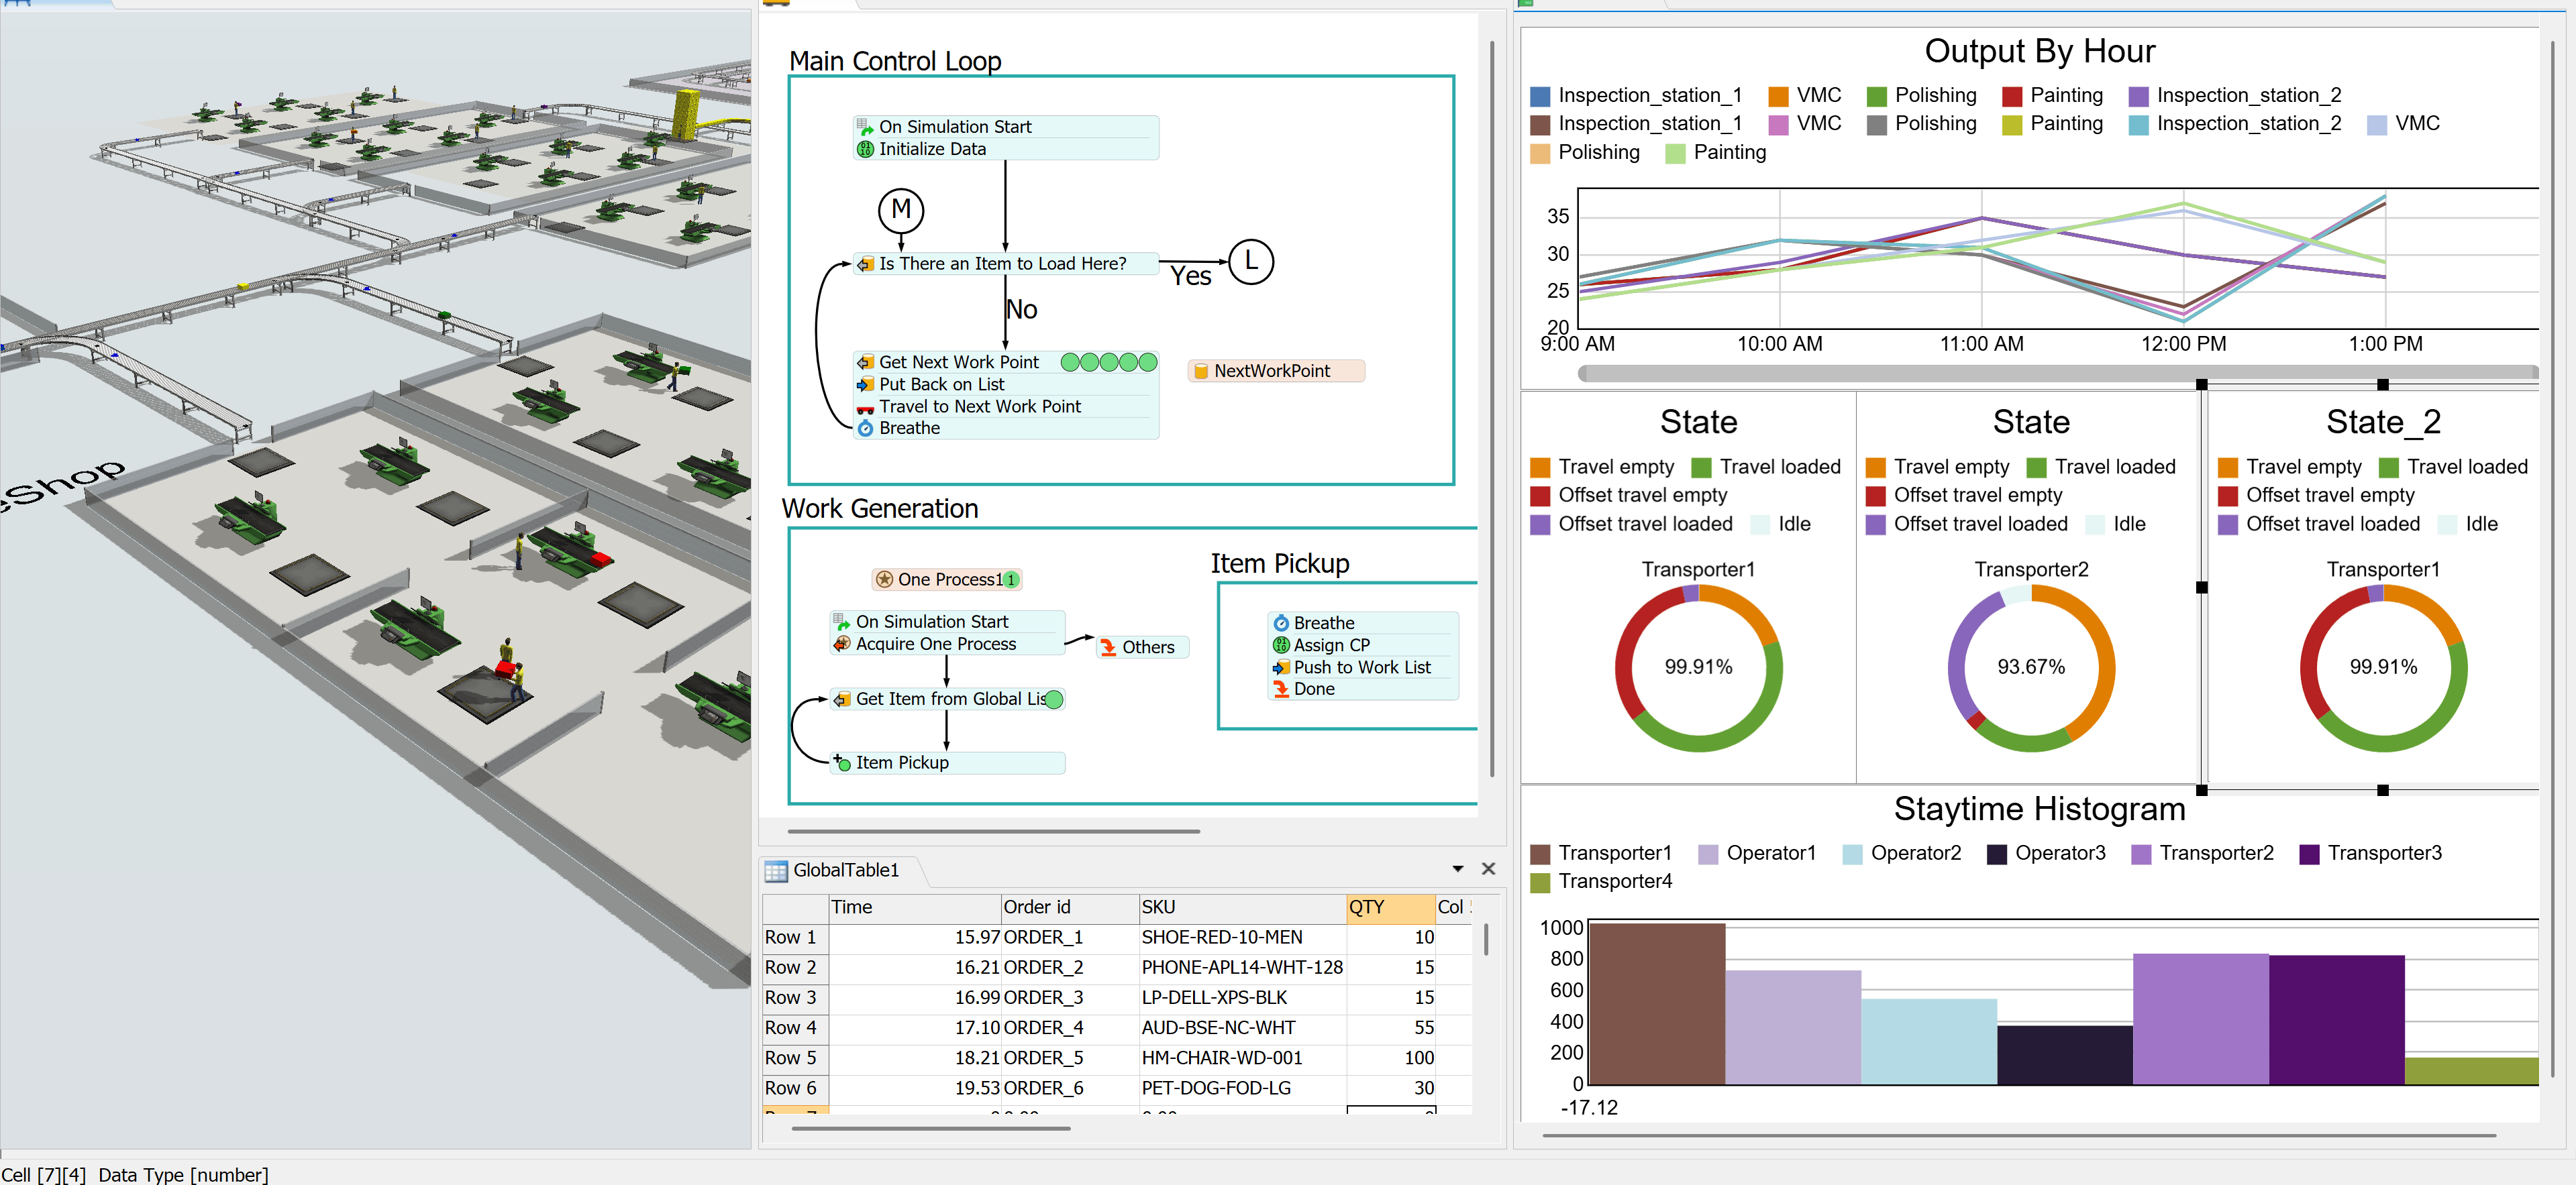2576x1185 pixels.
Task: Click the One Process1 resource icon
Action: click(x=884, y=579)
